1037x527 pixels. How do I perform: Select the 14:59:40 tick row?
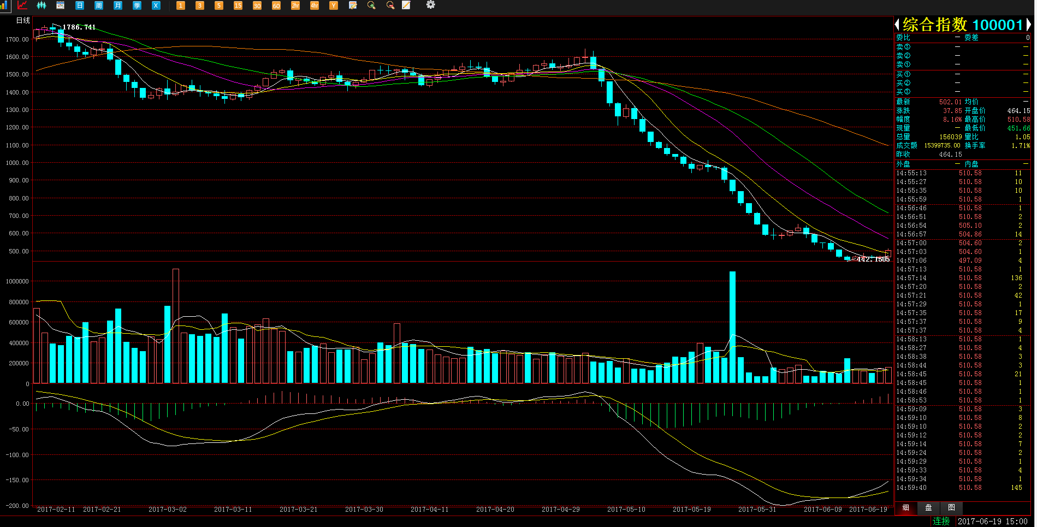click(x=962, y=488)
